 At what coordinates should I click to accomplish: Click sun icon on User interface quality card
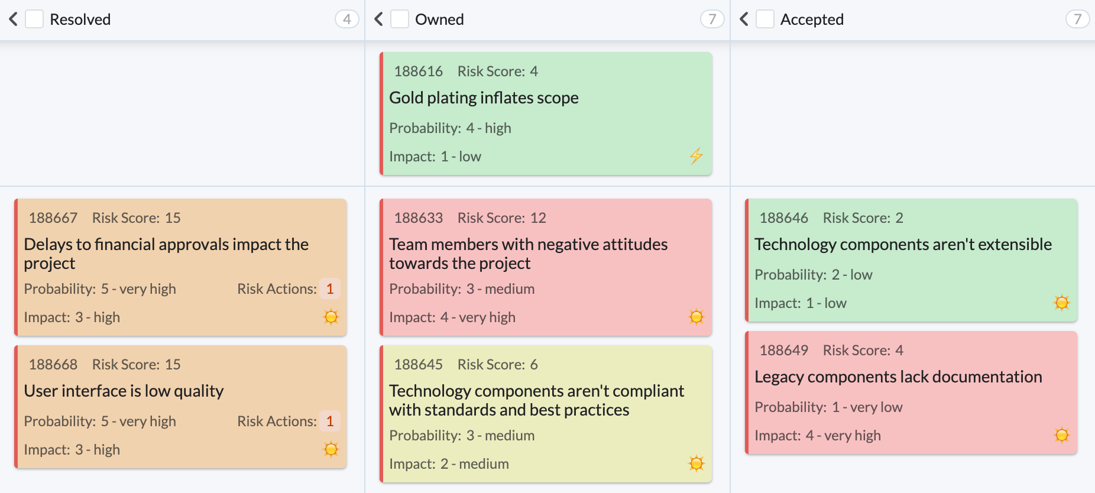point(331,449)
